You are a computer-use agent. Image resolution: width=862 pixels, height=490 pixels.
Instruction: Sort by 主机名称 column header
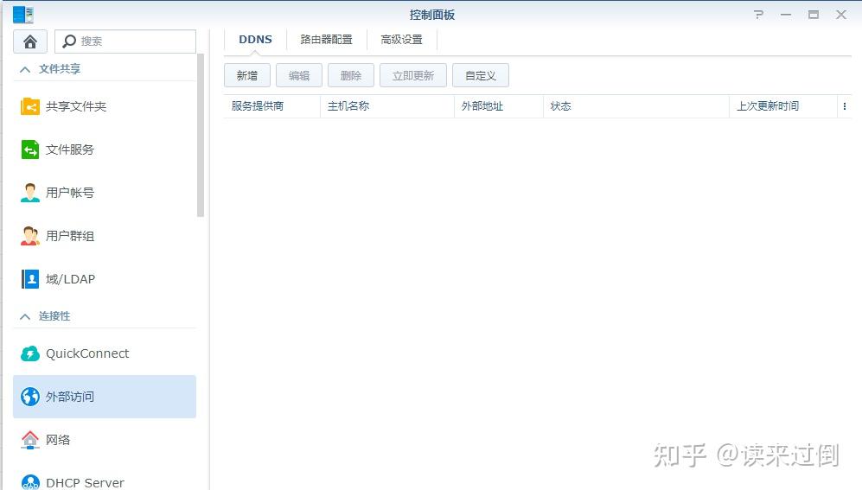tap(387, 106)
